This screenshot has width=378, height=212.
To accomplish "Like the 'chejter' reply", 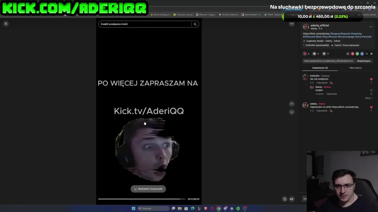I will (x=371, y=91).
